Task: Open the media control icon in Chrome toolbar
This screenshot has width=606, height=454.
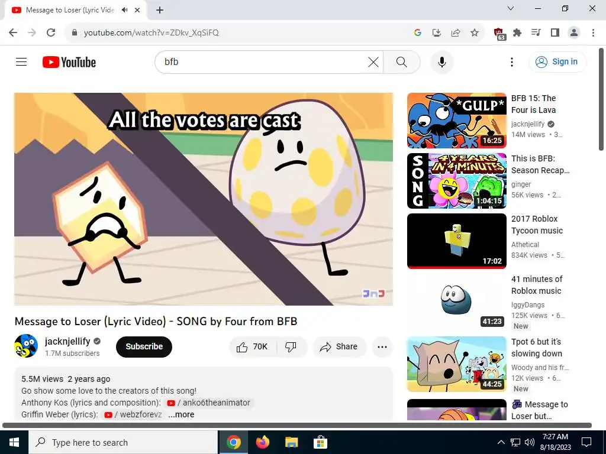Action: click(536, 33)
